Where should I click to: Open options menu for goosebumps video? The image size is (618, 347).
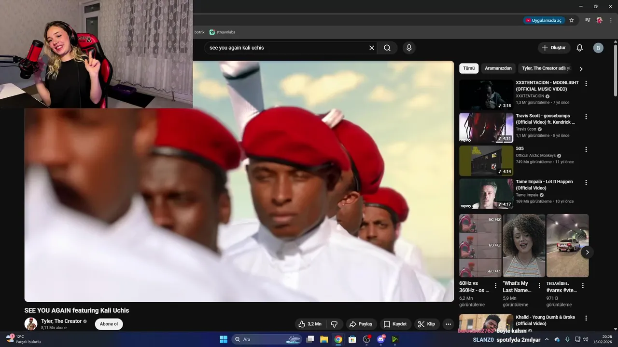(586, 117)
